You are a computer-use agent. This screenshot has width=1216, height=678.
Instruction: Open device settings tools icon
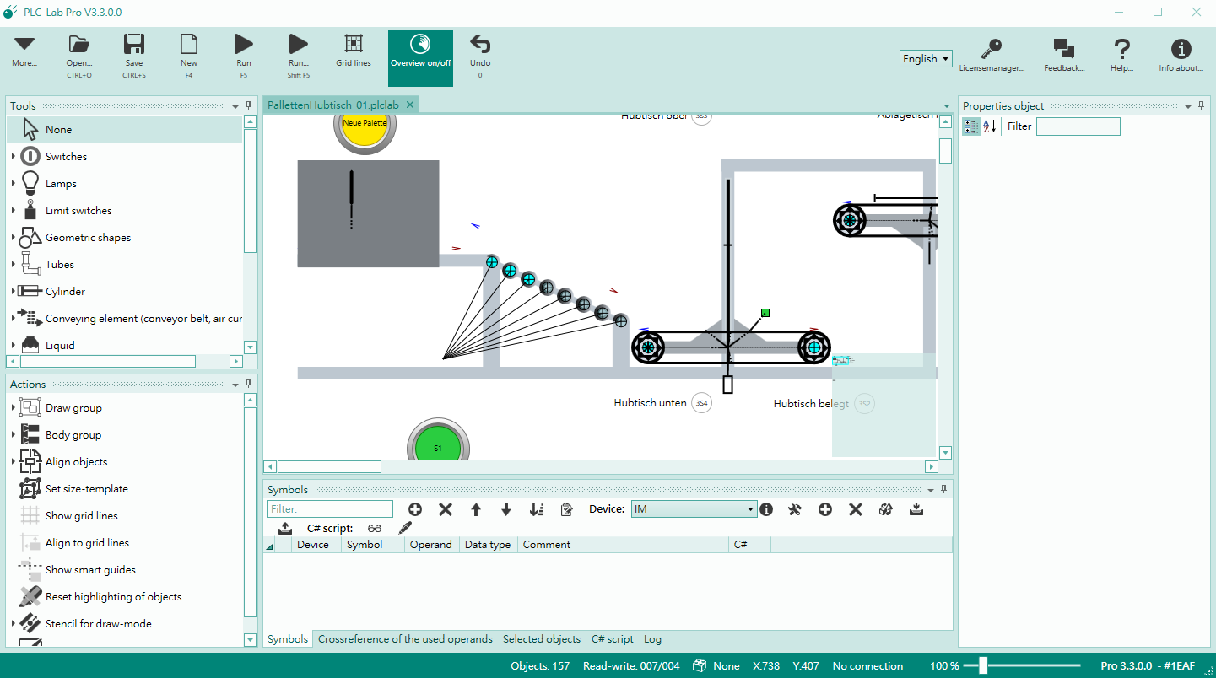[795, 509]
